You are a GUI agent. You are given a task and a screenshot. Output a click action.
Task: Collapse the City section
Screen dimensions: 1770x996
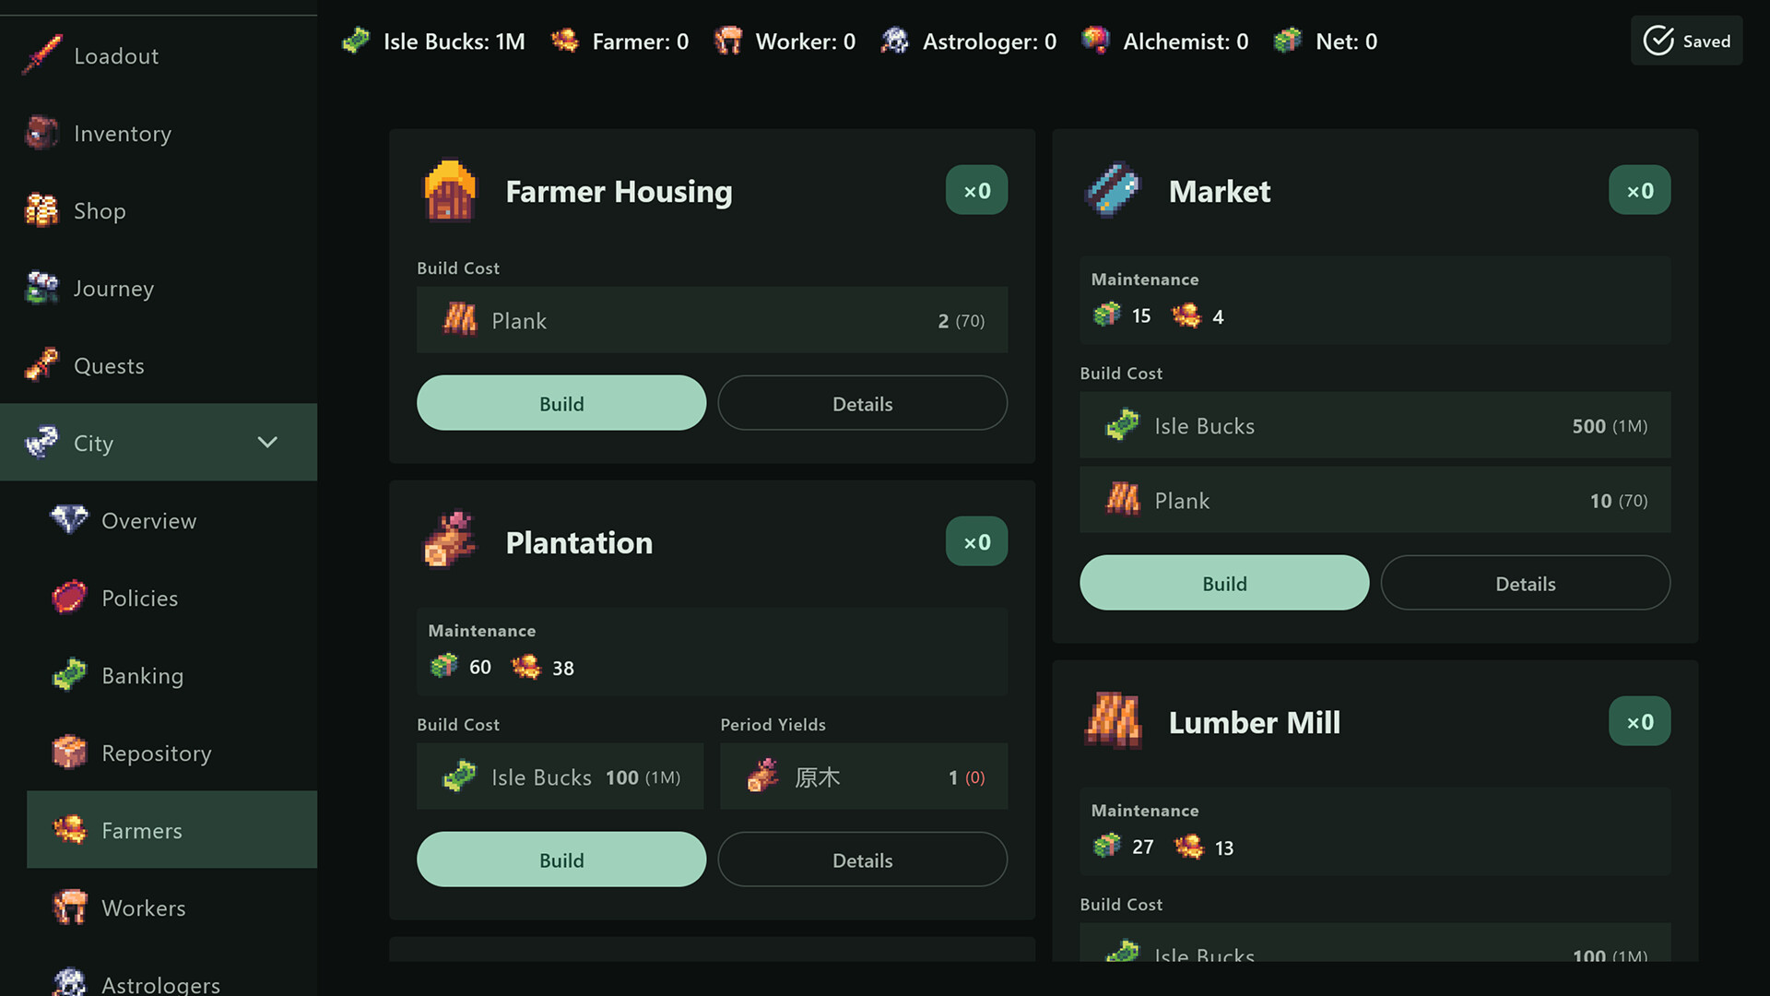[x=267, y=442]
